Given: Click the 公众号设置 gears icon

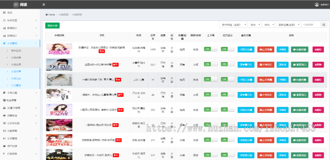Looking at the screenshot, I should tap(4, 123).
